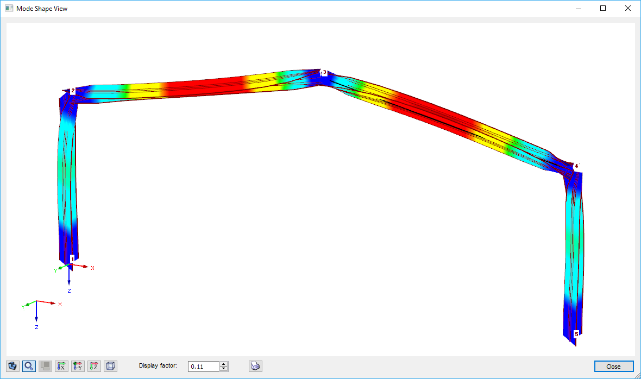Set view in -Y direction
This screenshot has width=641, height=379.
tap(78, 366)
